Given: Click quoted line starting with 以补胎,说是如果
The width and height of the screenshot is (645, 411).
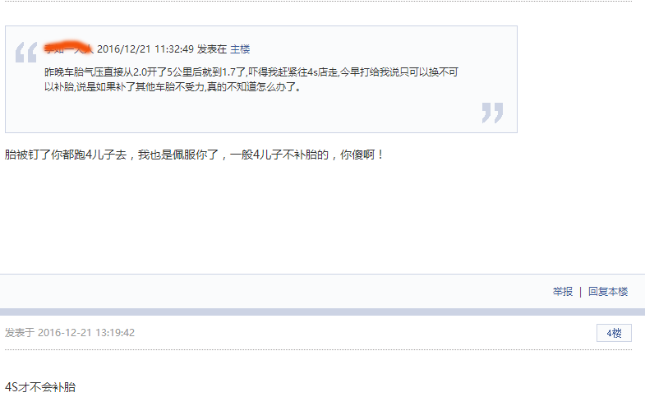Looking at the screenshot, I should pyautogui.click(x=173, y=87).
